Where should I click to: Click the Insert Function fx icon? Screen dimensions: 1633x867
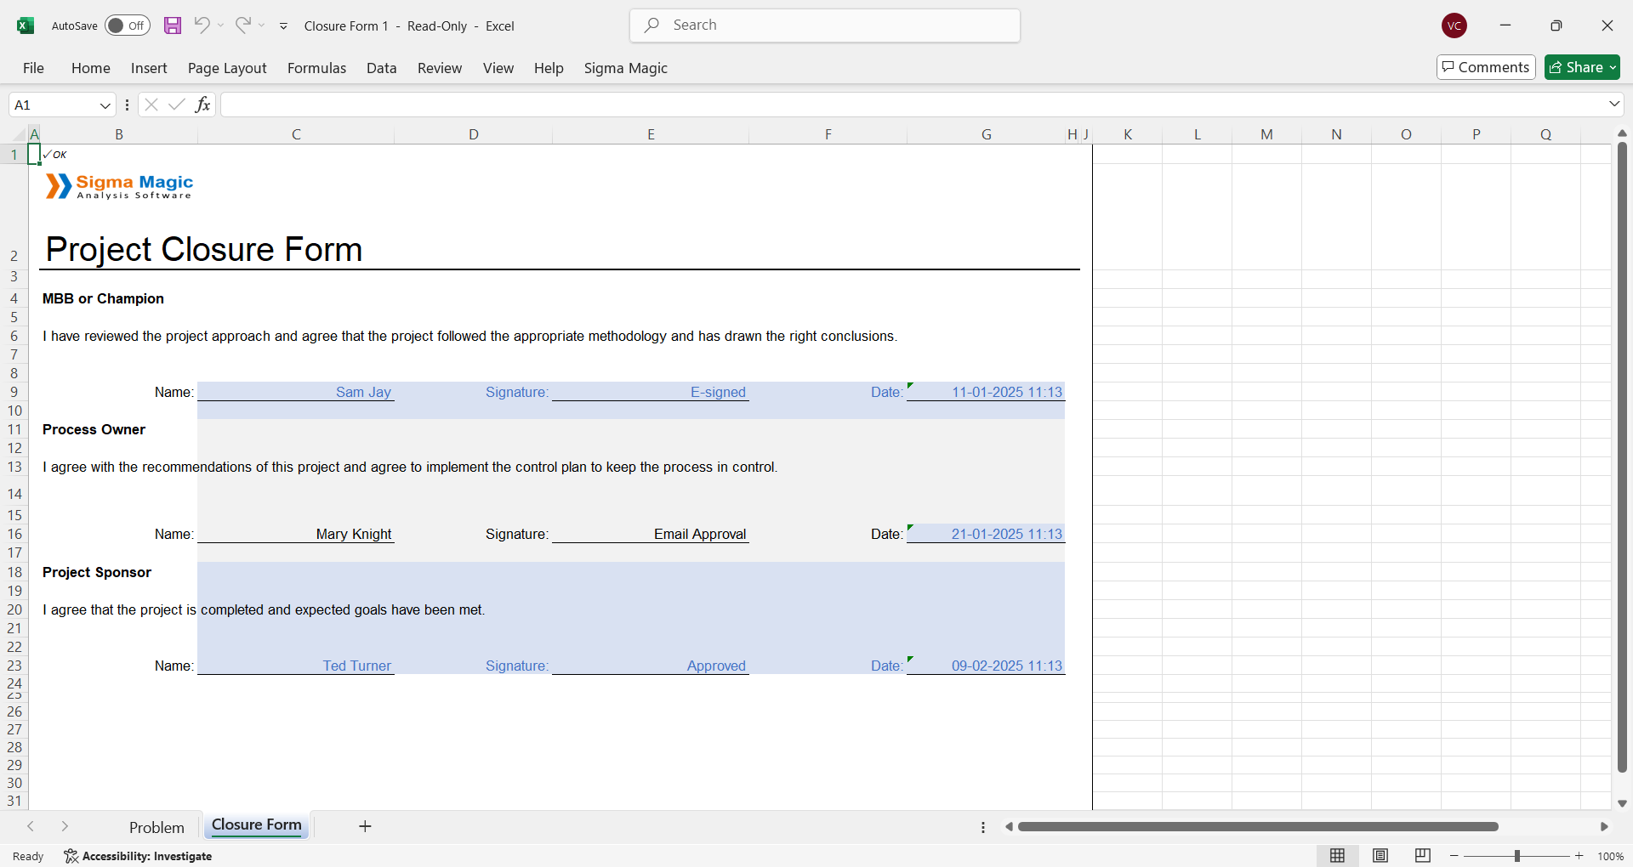click(202, 105)
